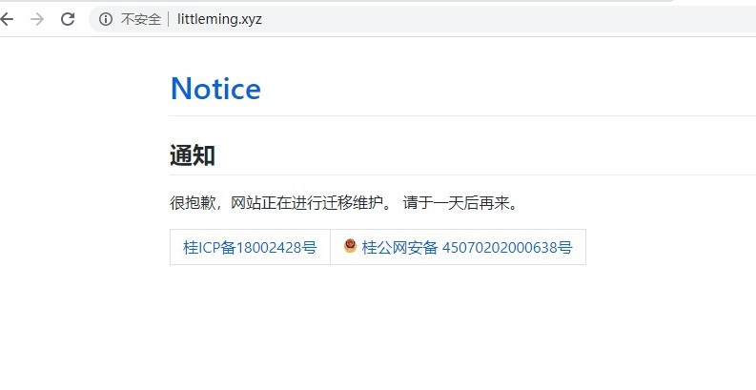Click the police badge emblem icon
Viewport: 756px width, 390px height.
350,246
